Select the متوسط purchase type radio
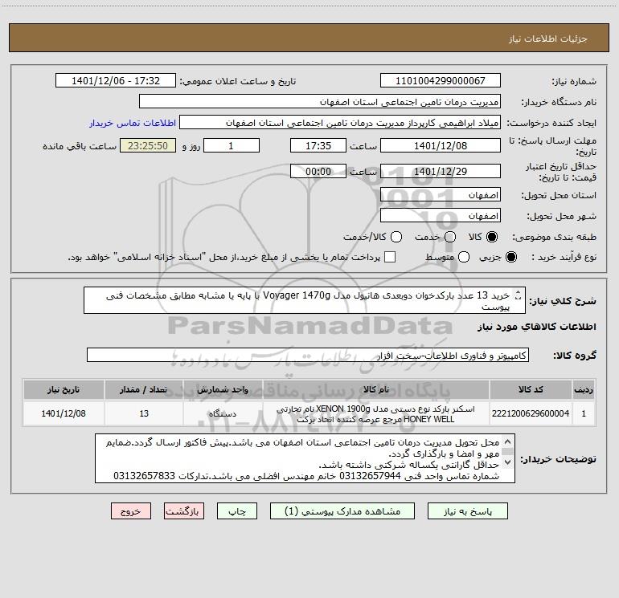Image resolution: width=619 pixels, height=598 pixels. [464, 257]
